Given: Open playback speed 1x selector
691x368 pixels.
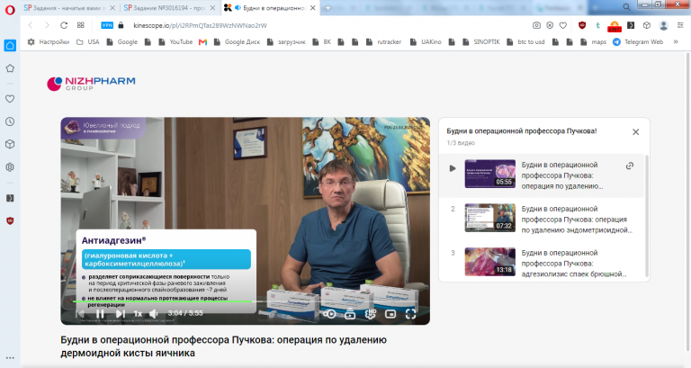Looking at the screenshot, I should [x=138, y=314].
